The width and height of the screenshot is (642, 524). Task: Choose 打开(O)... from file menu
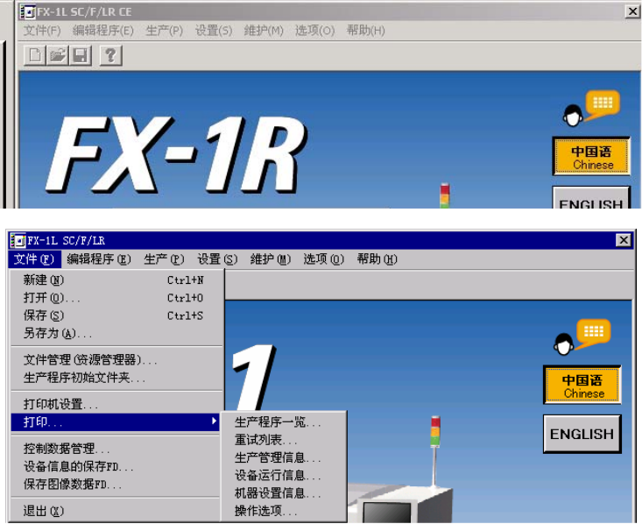point(116,298)
